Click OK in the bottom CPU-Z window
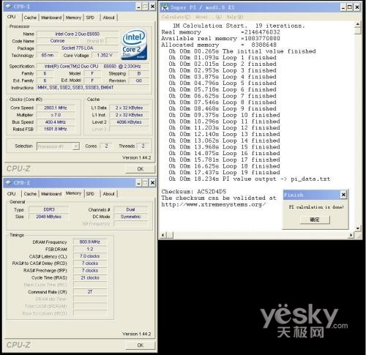 pos(141,345)
